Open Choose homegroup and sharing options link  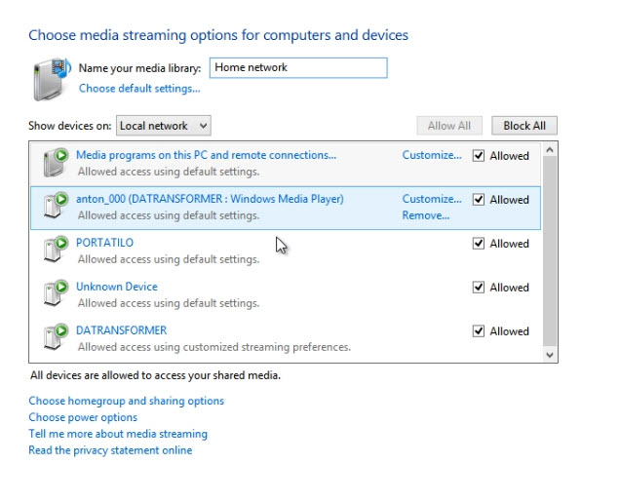click(x=126, y=401)
